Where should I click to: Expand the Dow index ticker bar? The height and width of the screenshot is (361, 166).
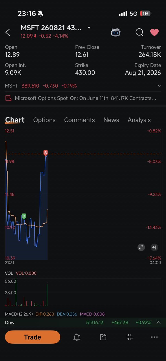point(159,322)
